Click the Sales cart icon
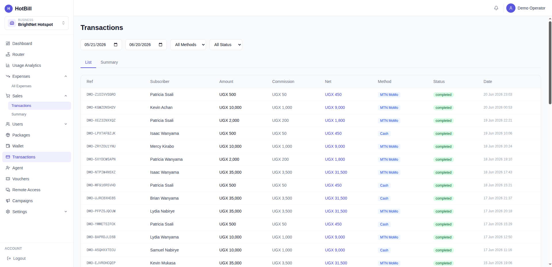This screenshot has height=267, width=552. click(x=8, y=96)
